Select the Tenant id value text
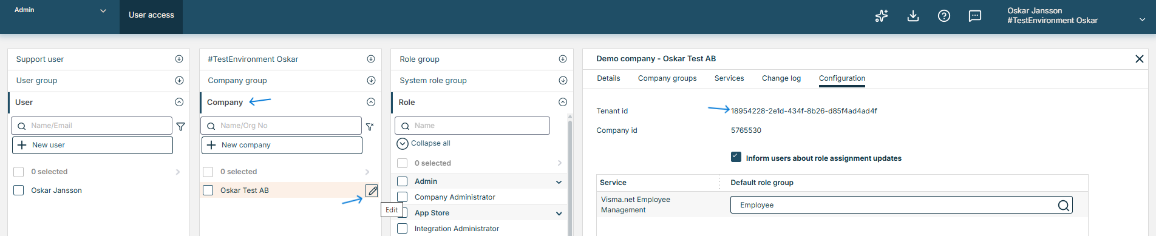 804,111
